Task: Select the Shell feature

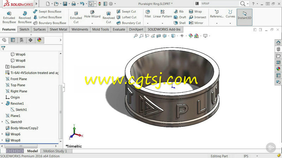Action: pos(179,23)
